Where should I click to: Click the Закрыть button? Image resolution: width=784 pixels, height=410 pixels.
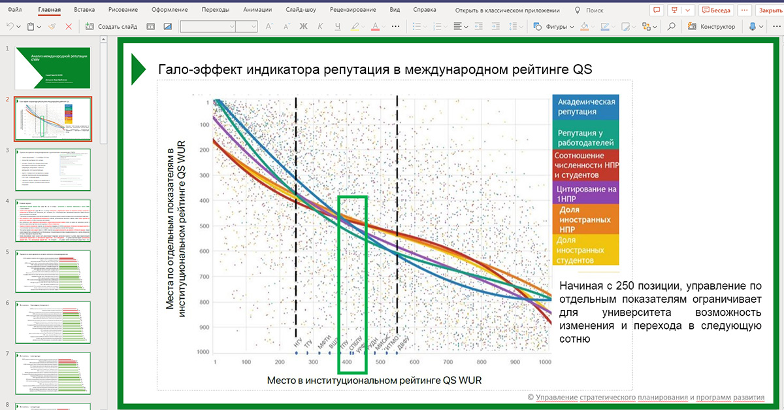(769, 10)
